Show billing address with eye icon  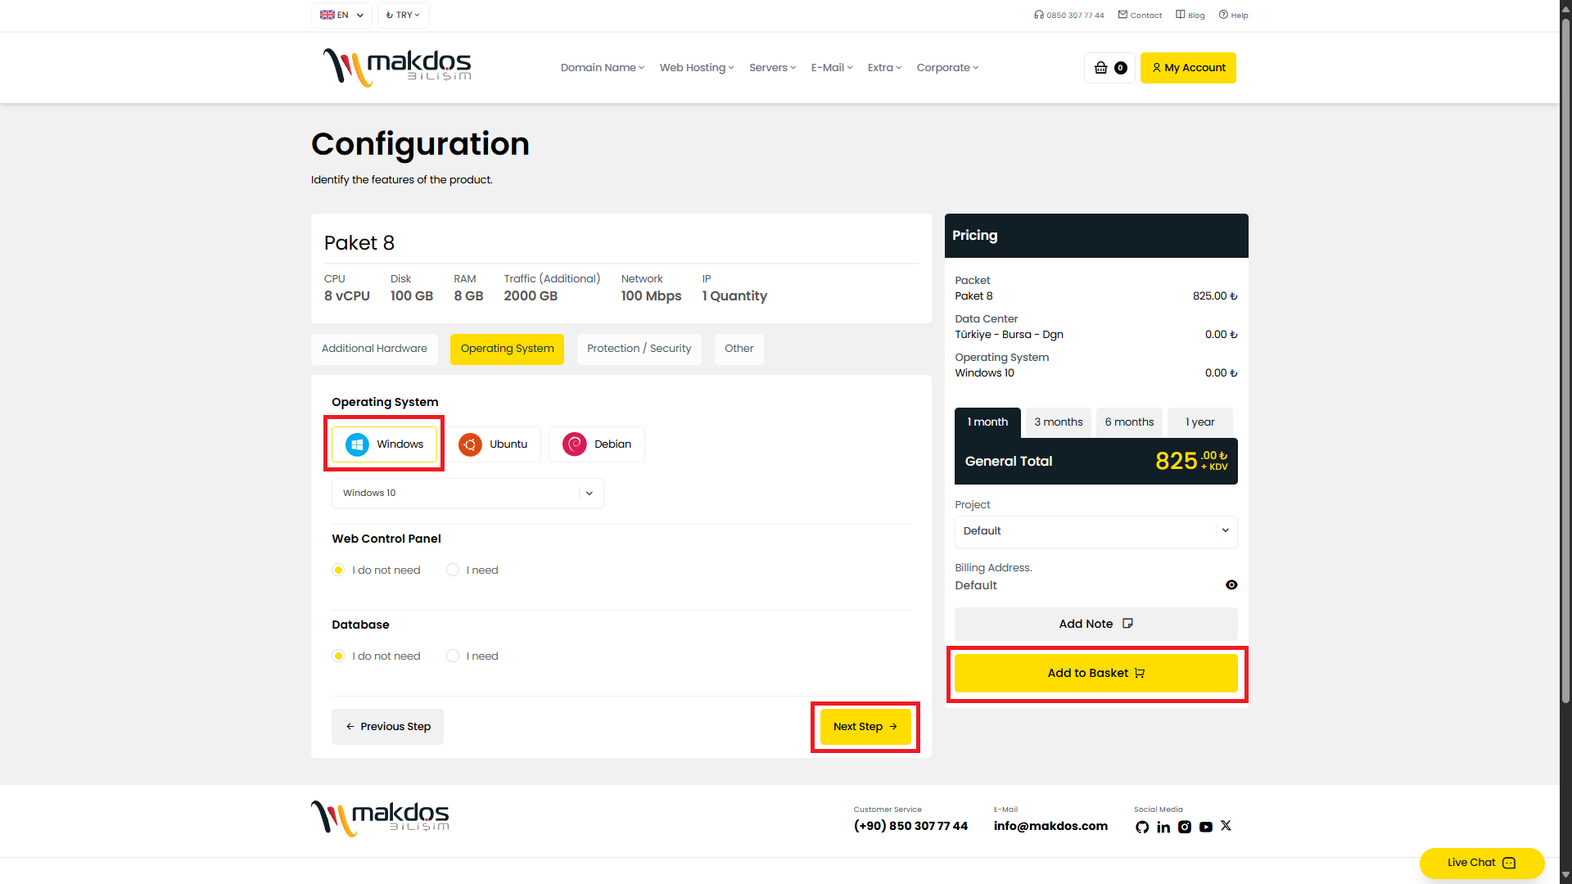[x=1231, y=585]
